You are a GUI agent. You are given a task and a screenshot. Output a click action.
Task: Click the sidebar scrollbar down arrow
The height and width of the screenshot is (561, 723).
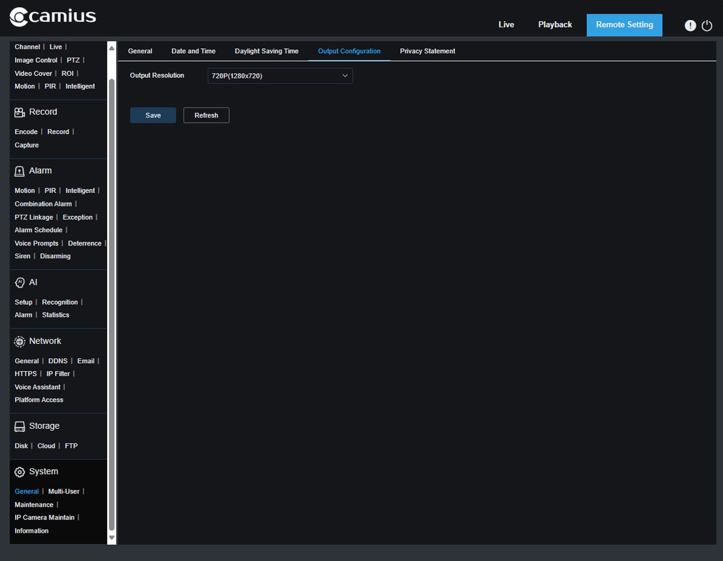(x=112, y=537)
